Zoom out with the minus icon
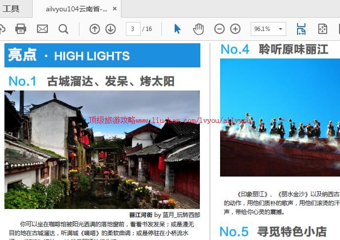 click(220, 29)
